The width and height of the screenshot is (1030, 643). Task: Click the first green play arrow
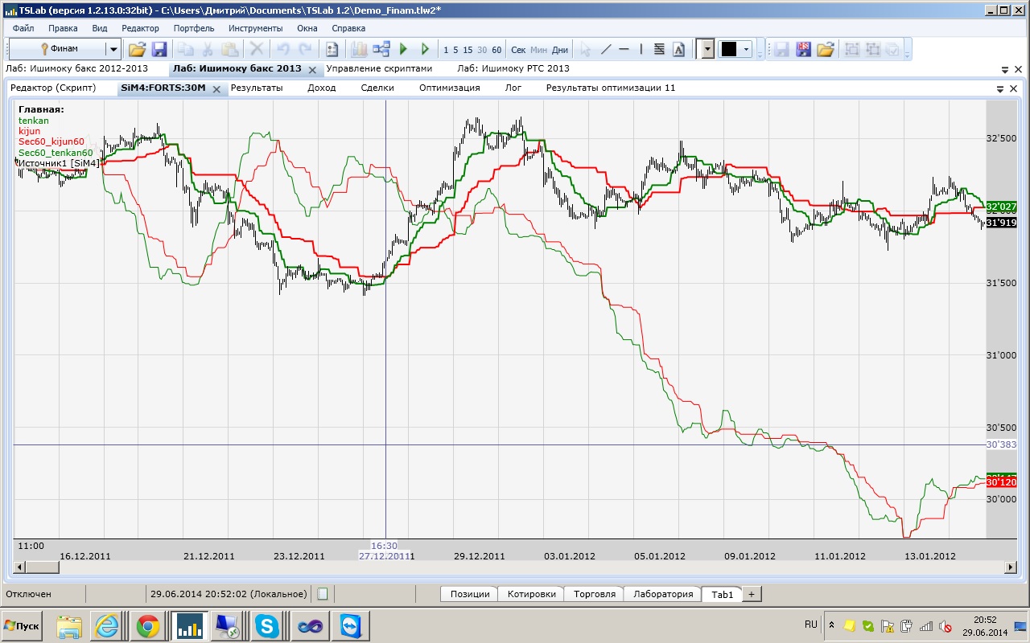pyautogui.click(x=404, y=49)
